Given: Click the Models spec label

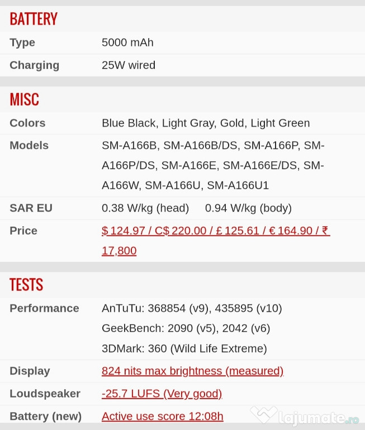Looking at the screenshot, I should (x=29, y=146).
